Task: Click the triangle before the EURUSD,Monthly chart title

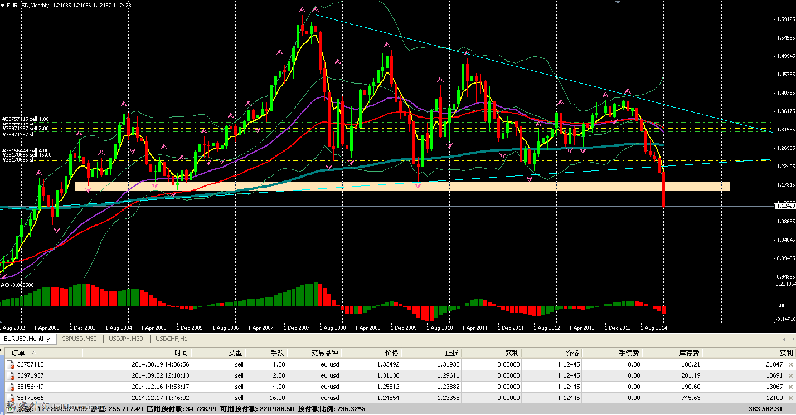Action: [3, 5]
